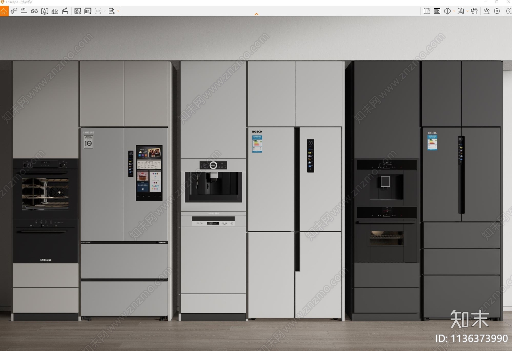512x351 pixels.
Task: Open general settings gear
Action: pos(497,11)
